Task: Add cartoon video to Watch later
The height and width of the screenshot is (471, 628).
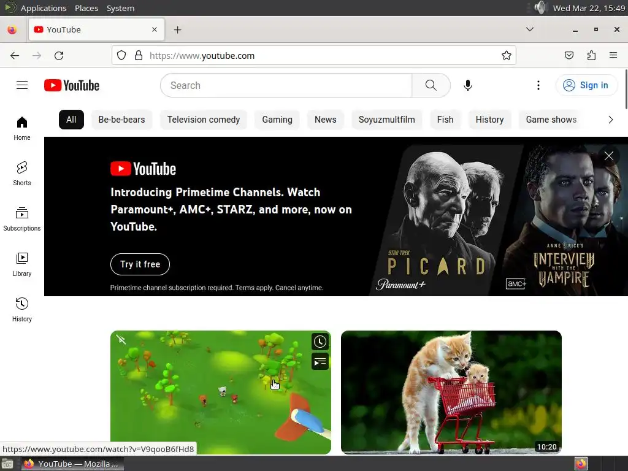Action: click(320, 342)
